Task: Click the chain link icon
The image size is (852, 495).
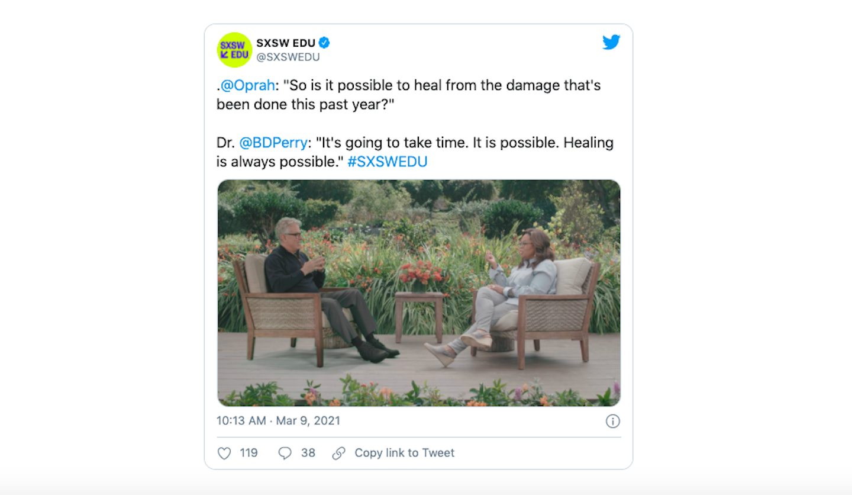Action: (x=338, y=454)
